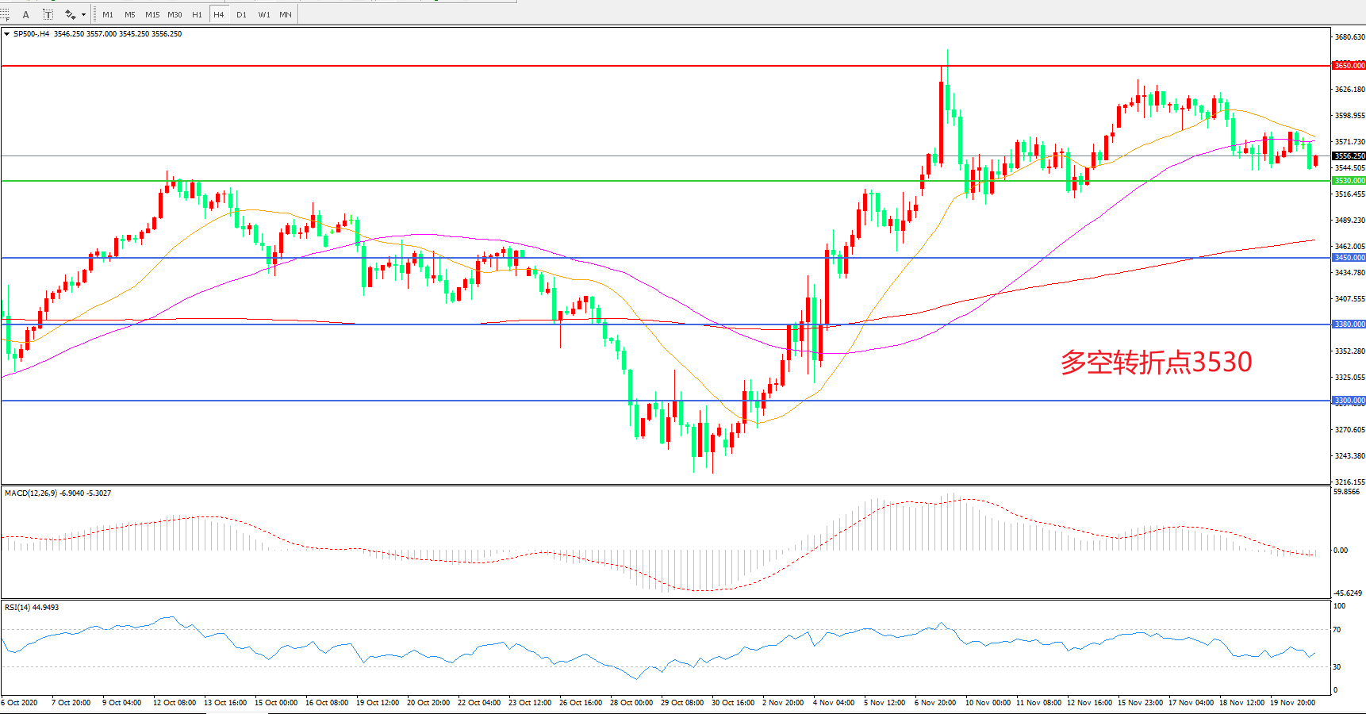1366x714 pixels.
Task: Click the Arrows objects tool icon
Action: pos(71,14)
